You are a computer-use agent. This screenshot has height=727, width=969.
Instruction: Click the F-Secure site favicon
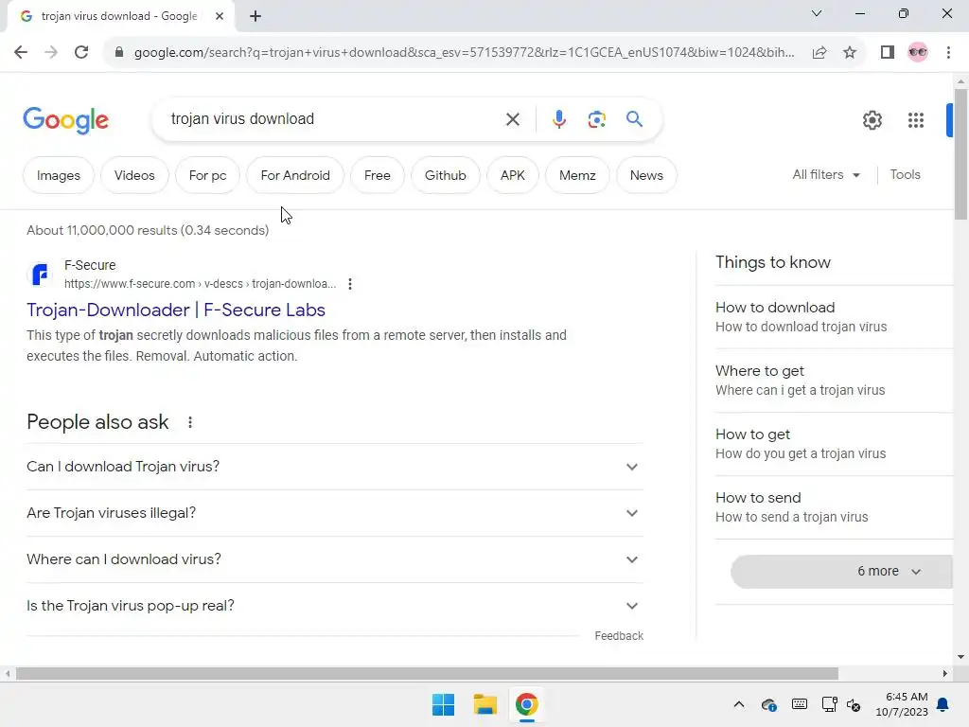[40, 274]
